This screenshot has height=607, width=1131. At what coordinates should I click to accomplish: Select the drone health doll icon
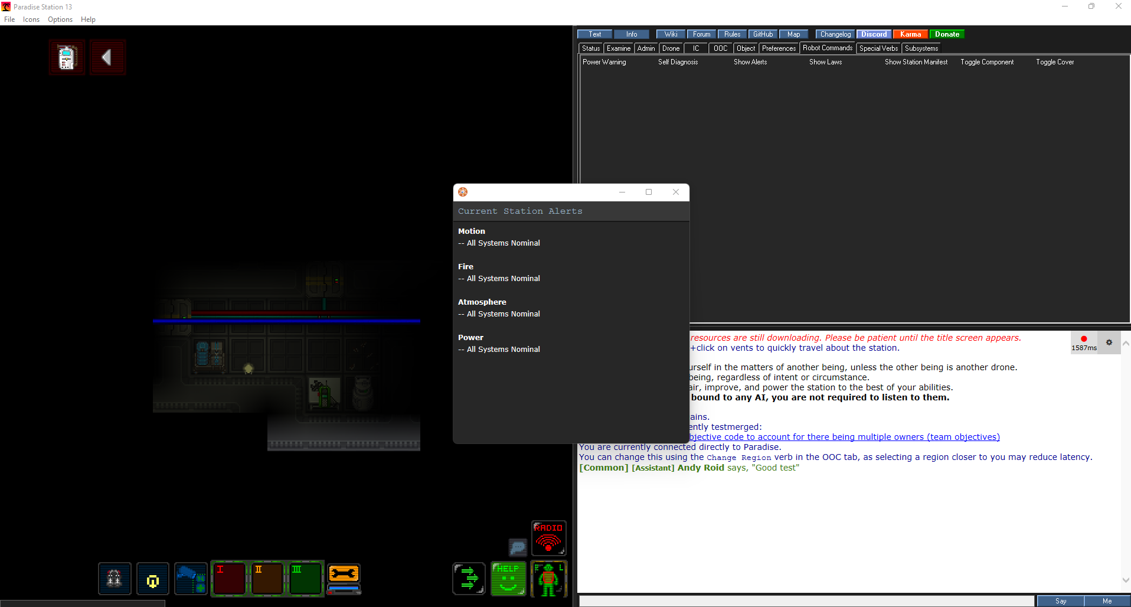[548, 579]
